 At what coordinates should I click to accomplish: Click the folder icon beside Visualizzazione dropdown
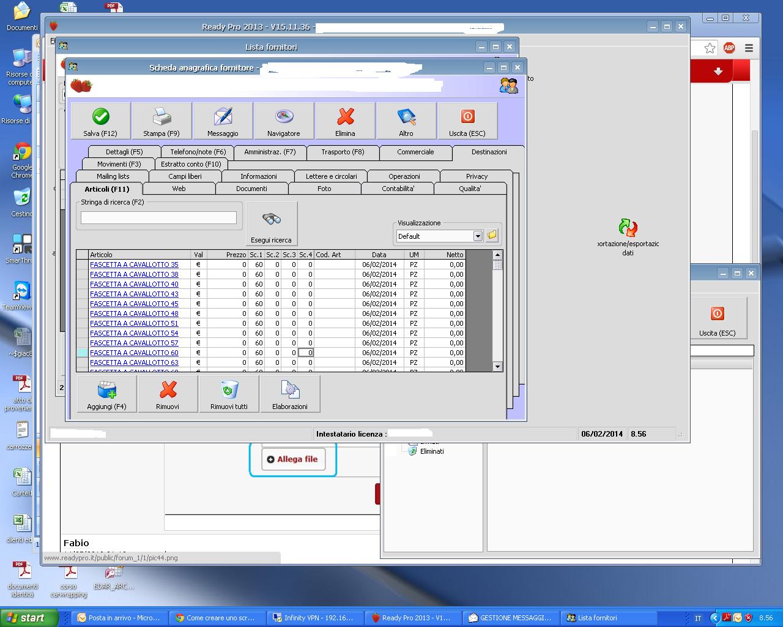pyautogui.click(x=492, y=236)
